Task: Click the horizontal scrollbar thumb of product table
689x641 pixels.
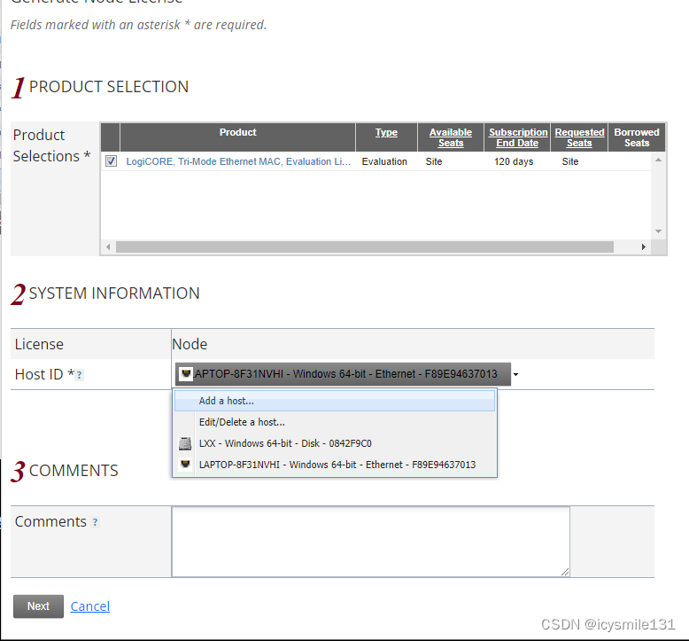Action: 365,246
